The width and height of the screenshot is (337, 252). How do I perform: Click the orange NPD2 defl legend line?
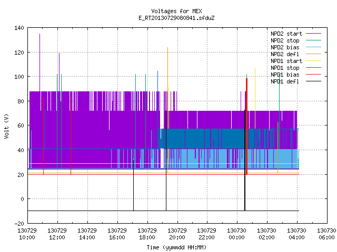(313, 54)
